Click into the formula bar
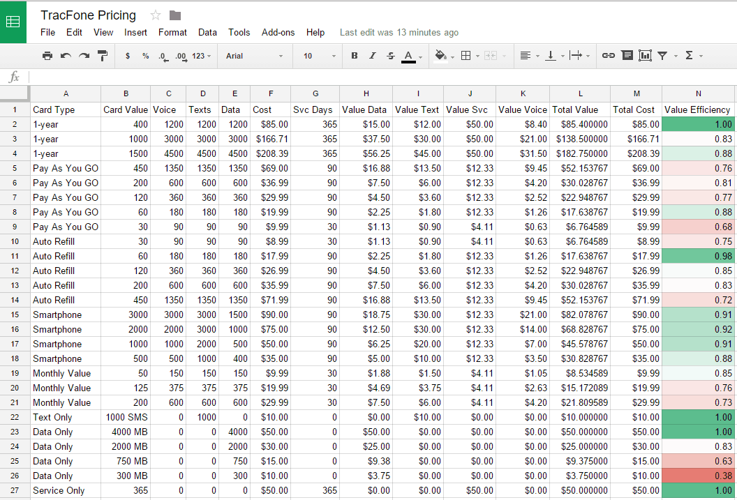 pos(382,77)
